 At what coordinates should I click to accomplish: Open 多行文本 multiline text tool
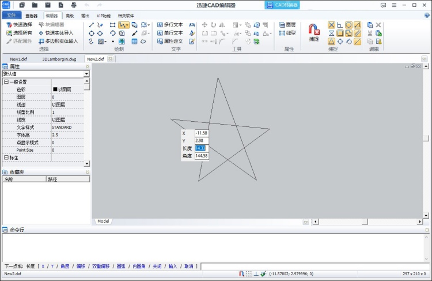pyautogui.click(x=170, y=25)
